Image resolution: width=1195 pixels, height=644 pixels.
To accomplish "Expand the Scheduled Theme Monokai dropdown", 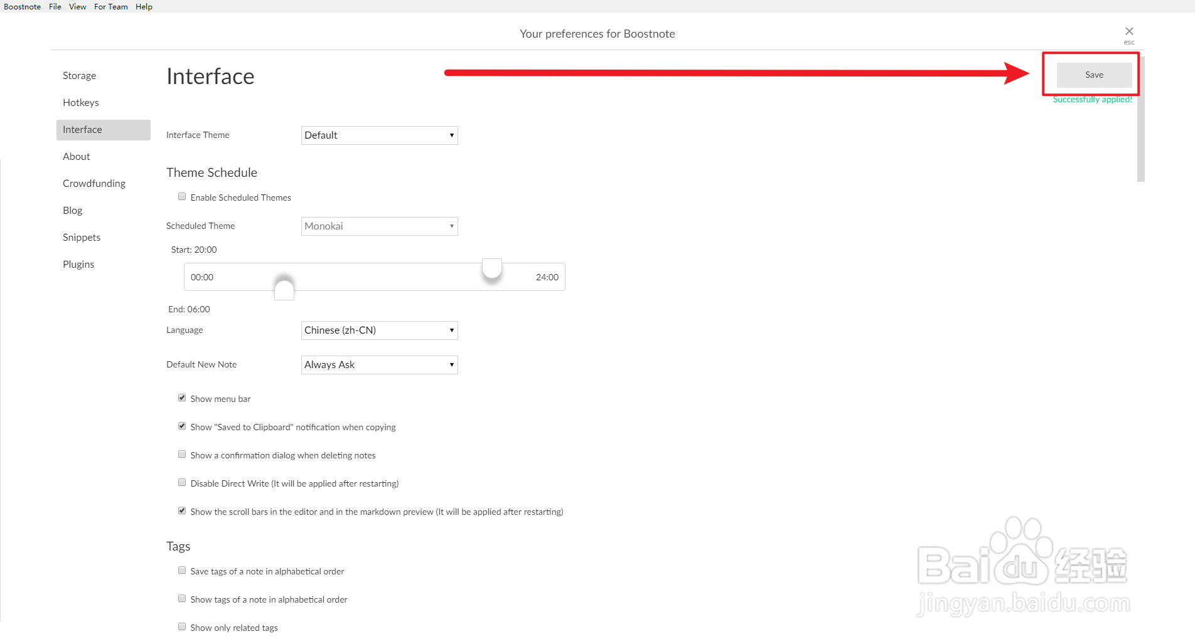I will click(380, 226).
